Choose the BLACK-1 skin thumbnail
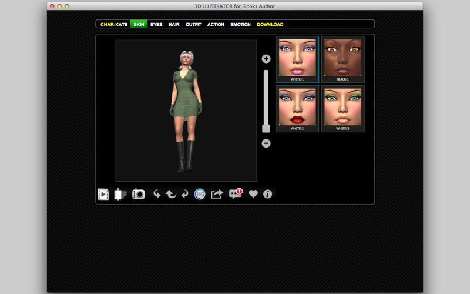 (x=343, y=59)
